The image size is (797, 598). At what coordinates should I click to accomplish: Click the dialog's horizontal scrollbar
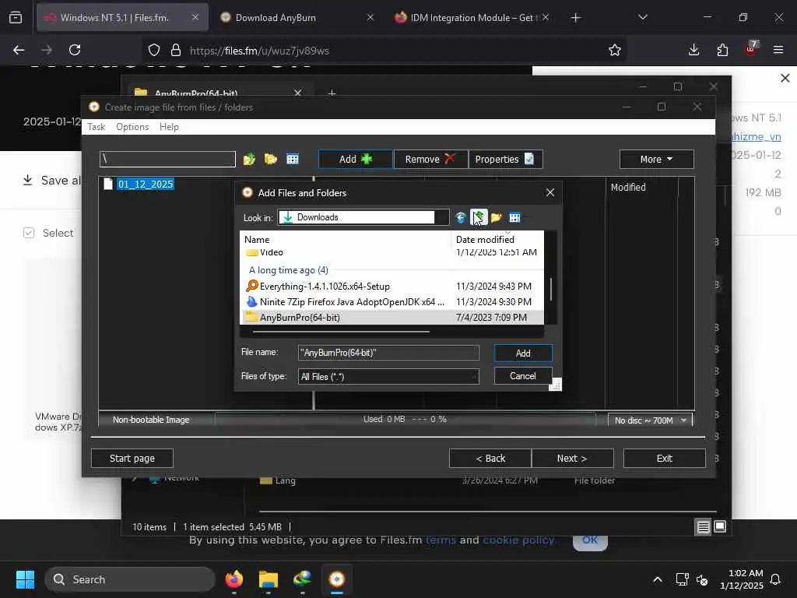(x=341, y=332)
